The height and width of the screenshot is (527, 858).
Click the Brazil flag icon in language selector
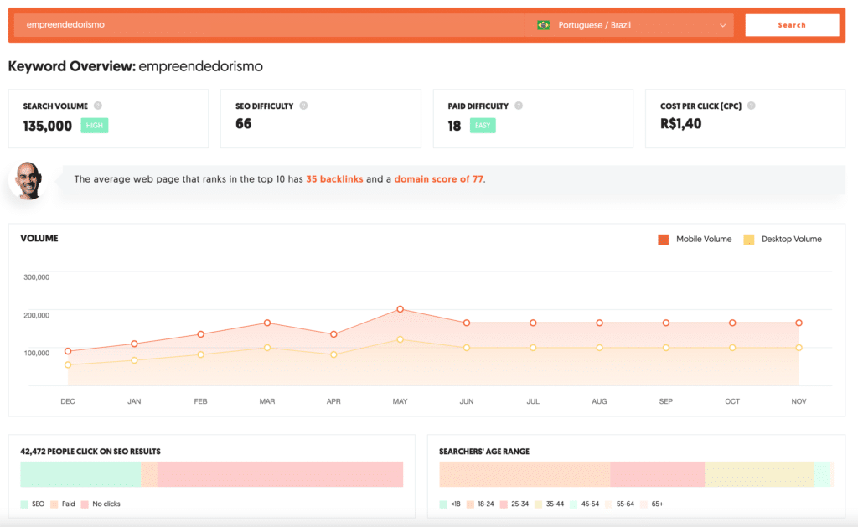point(543,25)
